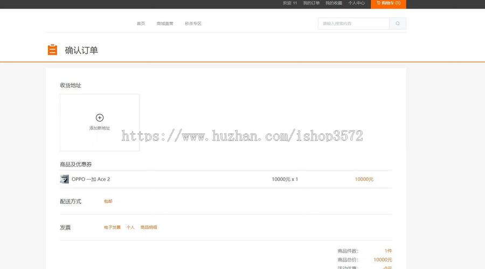Click the 商品总价 10000元 value
Image resolution: width=485 pixels, height=269 pixels.
[x=383, y=260]
